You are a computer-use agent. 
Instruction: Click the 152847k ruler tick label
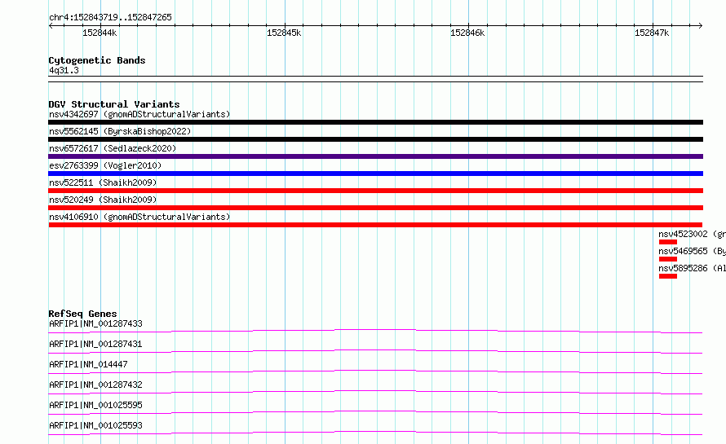pyautogui.click(x=652, y=33)
